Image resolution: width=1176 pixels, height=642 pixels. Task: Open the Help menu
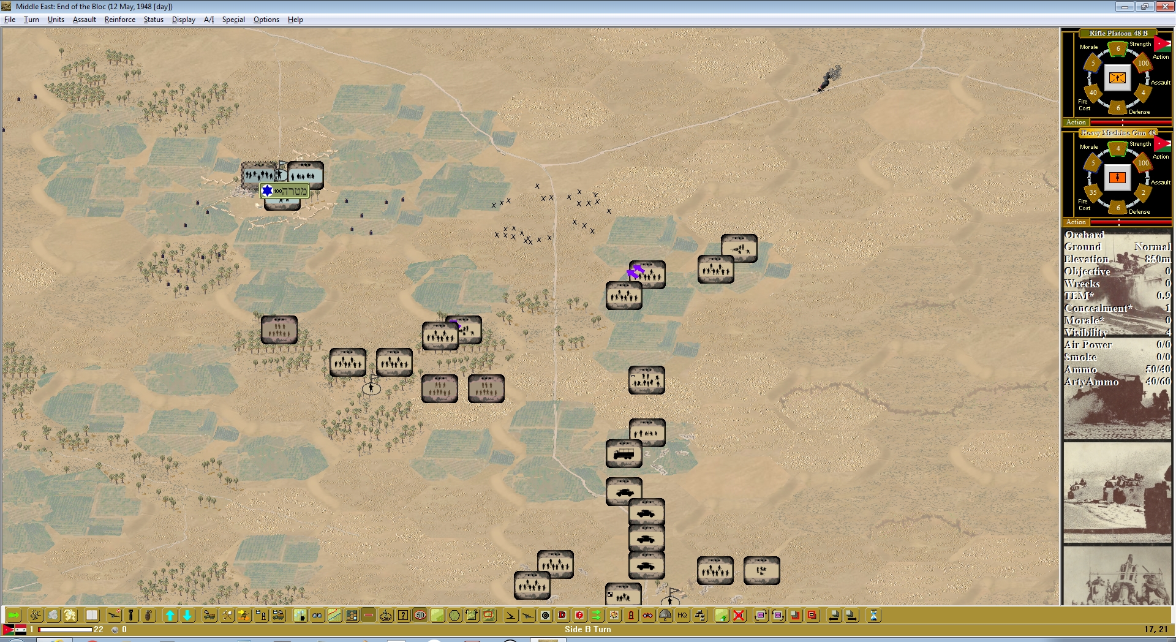(295, 20)
